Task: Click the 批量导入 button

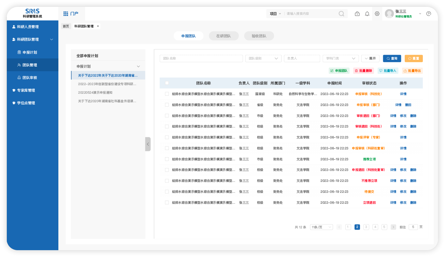Action: tap(388, 71)
